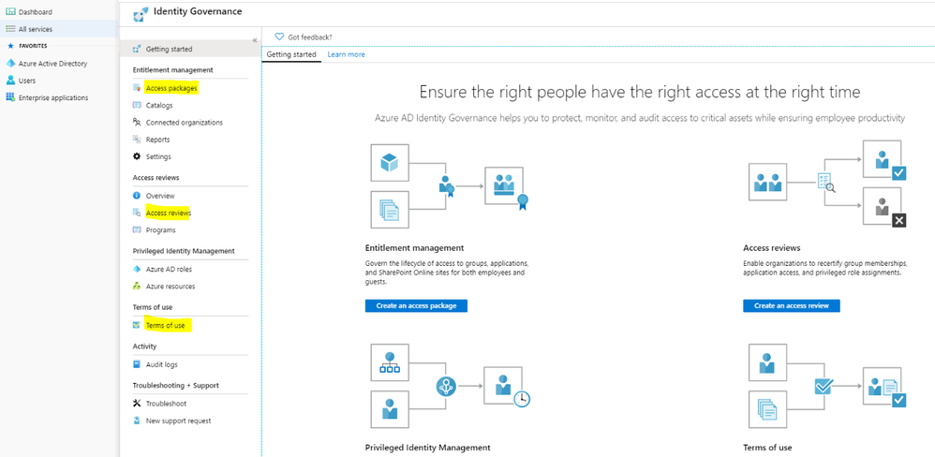Click the Audit logs icon

click(137, 364)
